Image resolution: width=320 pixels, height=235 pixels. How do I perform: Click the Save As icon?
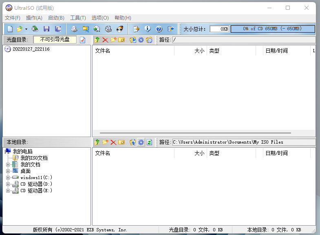pyautogui.click(x=58, y=29)
